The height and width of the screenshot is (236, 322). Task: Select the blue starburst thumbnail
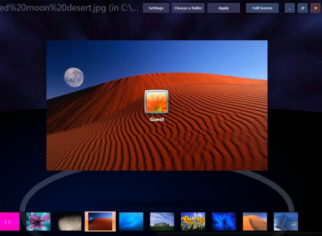pos(224,221)
